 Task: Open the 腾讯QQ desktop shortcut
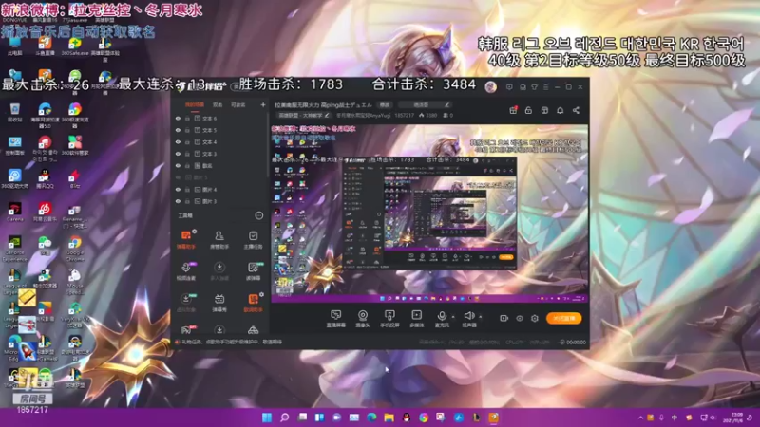(45, 178)
